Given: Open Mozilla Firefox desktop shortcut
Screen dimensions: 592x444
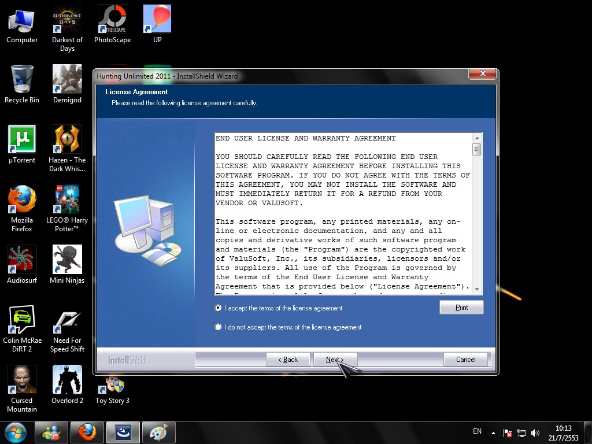Looking at the screenshot, I should click(x=21, y=208).
